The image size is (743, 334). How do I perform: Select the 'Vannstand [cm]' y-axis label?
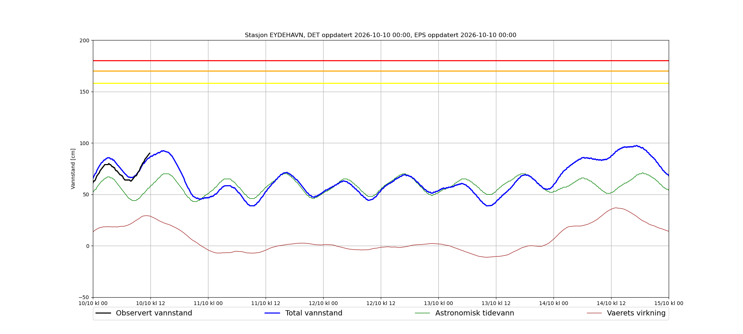point(73,169)
